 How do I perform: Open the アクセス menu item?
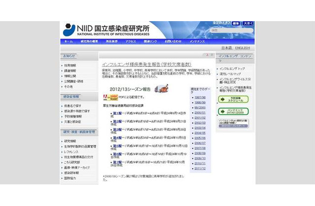131,41
